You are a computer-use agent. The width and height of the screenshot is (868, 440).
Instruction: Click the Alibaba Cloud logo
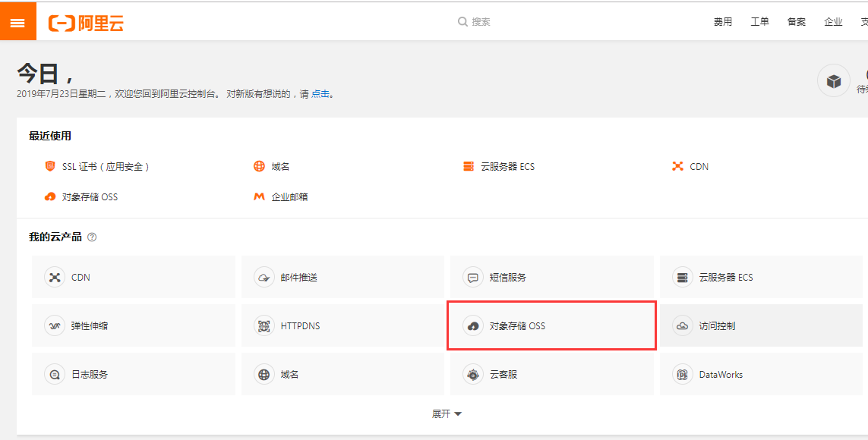click(86, 24)
